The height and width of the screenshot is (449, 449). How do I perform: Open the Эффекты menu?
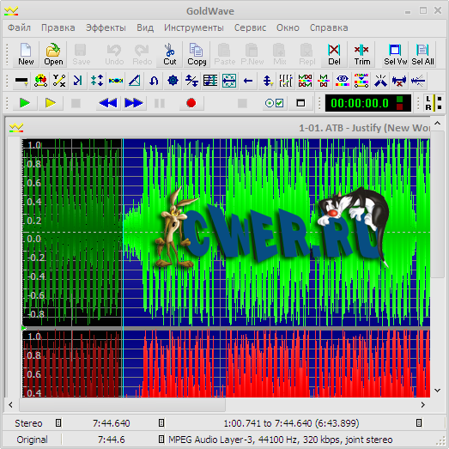[x=106, y=27]
